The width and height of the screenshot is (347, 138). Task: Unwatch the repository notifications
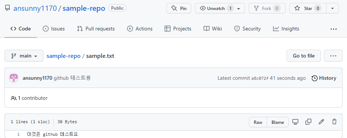(x=220, y=9)
